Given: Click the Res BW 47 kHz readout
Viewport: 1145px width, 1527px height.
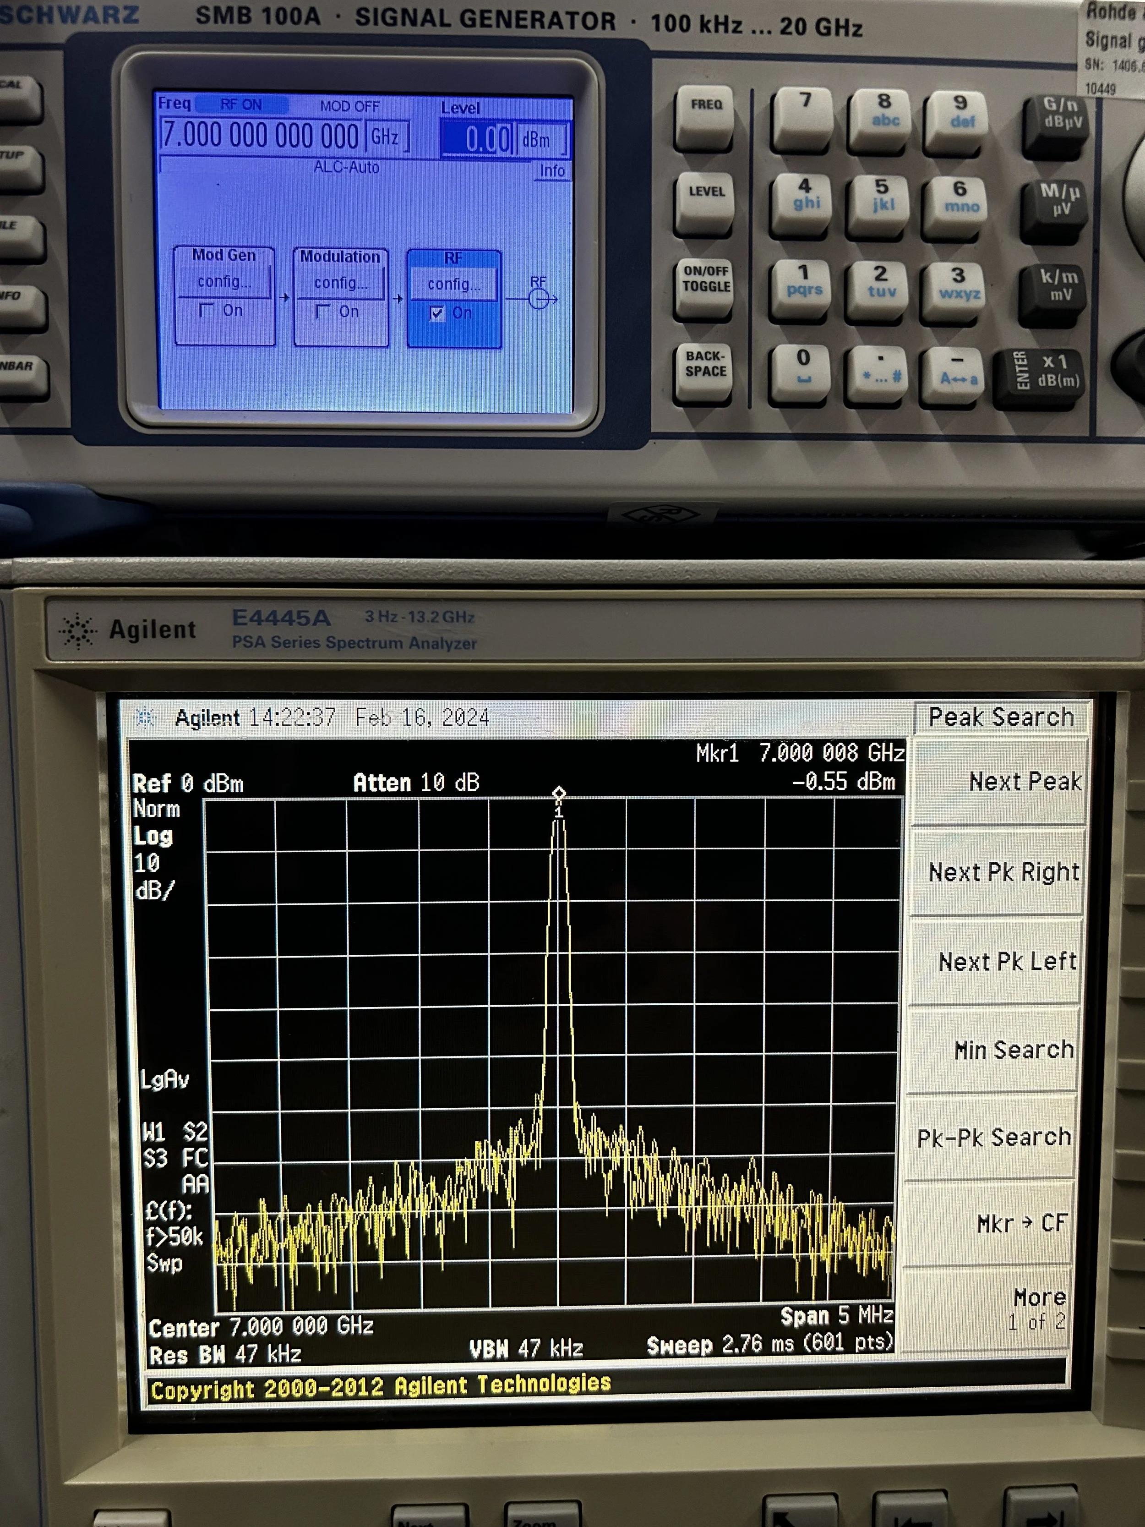Looking at the screenshot, I should pos(225,1354).
